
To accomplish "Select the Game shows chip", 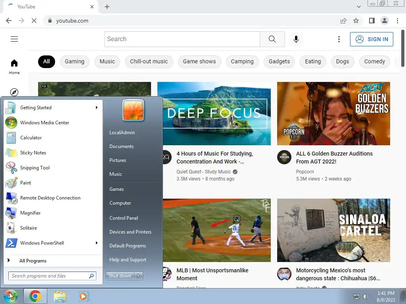I will tap(199, 61).
